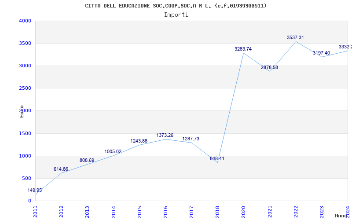Click the 2013 x-axis label
Viewport: 352px width, 220px height.
point(87,212)
